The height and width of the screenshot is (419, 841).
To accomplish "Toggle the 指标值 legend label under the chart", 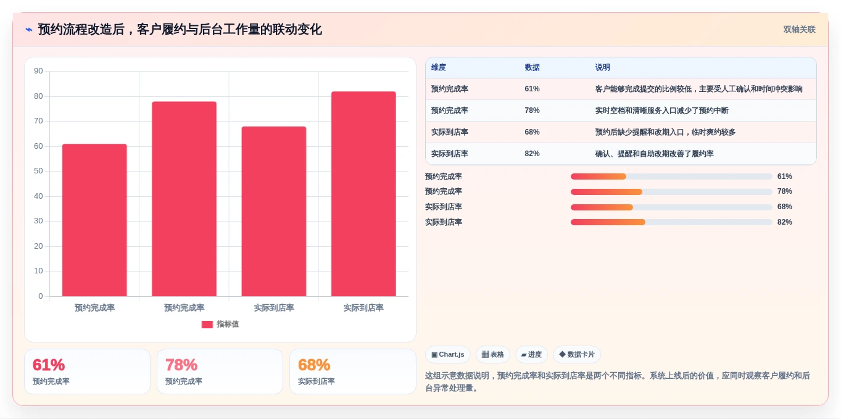I will point(228,325).
